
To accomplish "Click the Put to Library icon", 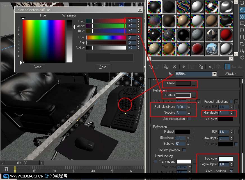I will (201, 67).
